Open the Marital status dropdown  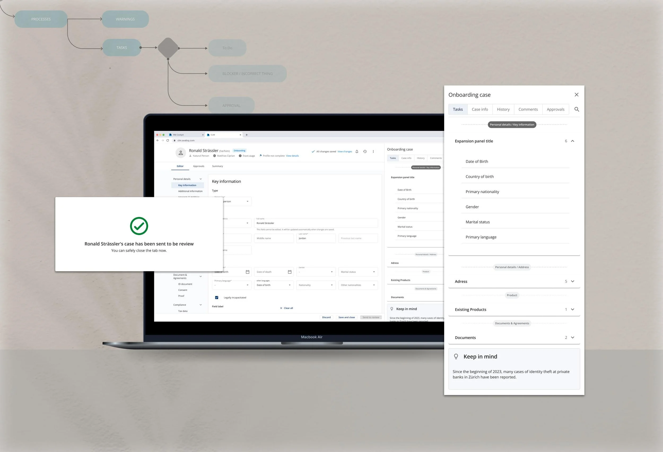pyautogui.click(x=358, y=272)
